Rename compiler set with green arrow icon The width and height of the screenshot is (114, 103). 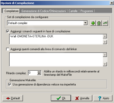[x=105, y=23]
